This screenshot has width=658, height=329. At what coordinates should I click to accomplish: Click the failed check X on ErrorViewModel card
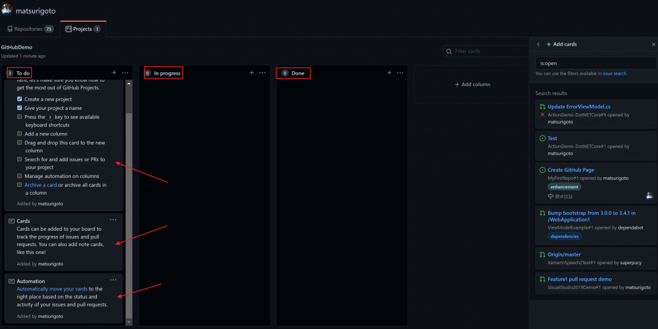[542, 114]
